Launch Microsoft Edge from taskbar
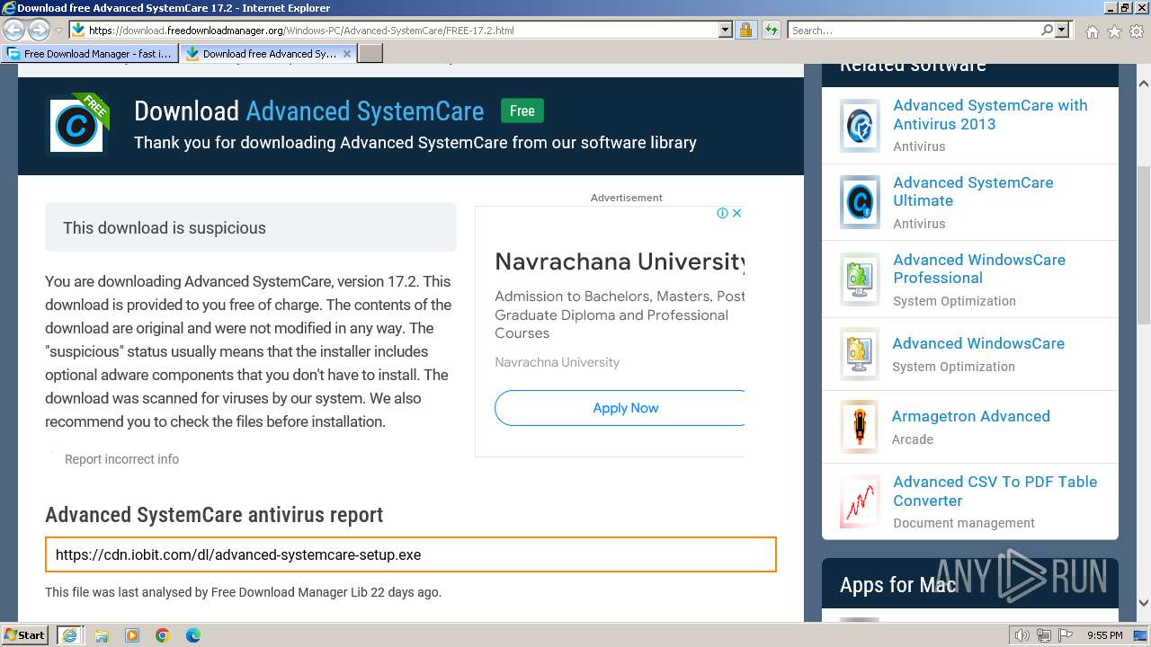The height and width of the screenshot is (647, 1151). tap(193, 635)
